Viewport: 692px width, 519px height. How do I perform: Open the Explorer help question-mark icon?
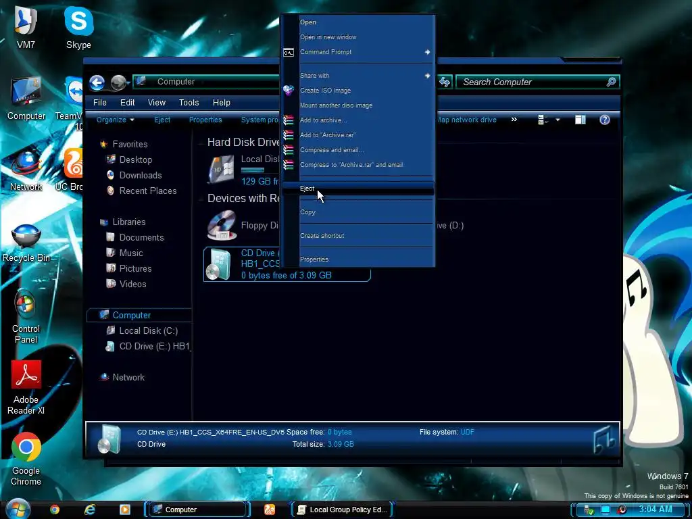click(x=604, y=120)
